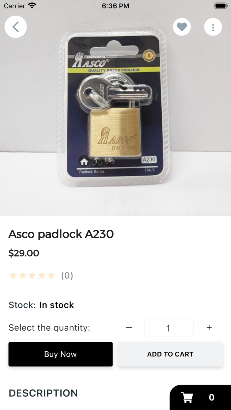Tap the fifth rating star
The height and width of the screenshot is (410, 231).
(51, 275)
